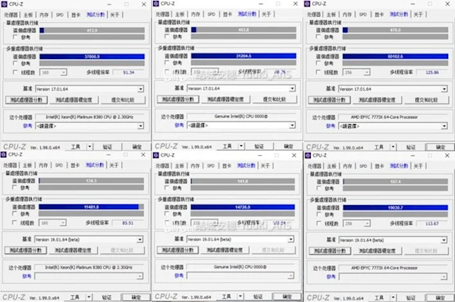Open 工具 arrow menu in Genuine Intel v17.01.64 window
Viewport: 455px width, 302px height.
pos(241,146)
